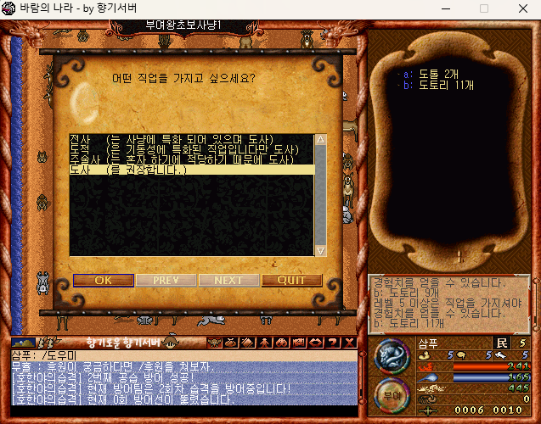Click the QUIT button in the dialog

pos(291,281)
